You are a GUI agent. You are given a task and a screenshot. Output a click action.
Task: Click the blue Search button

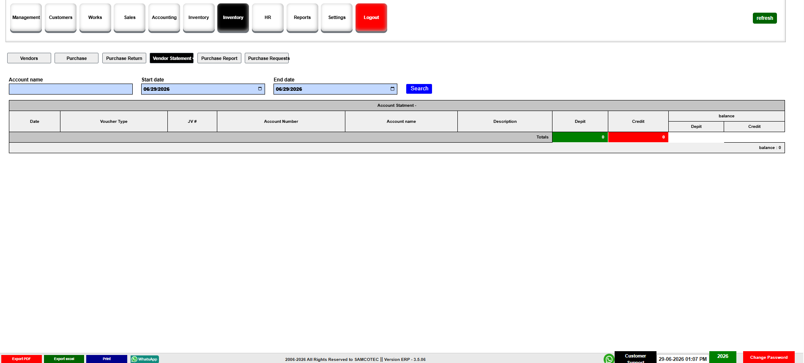coord(419,89)
